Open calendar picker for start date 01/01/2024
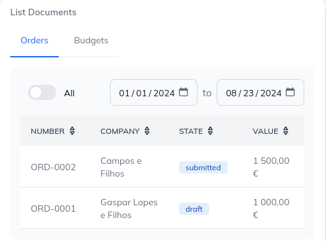 (183, 92)
